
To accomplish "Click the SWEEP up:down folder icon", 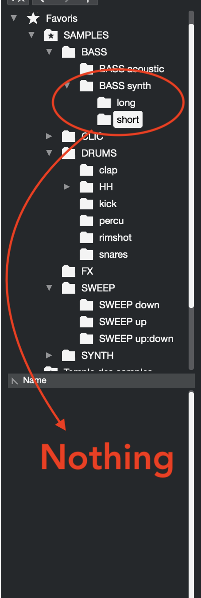I will 86,338.
